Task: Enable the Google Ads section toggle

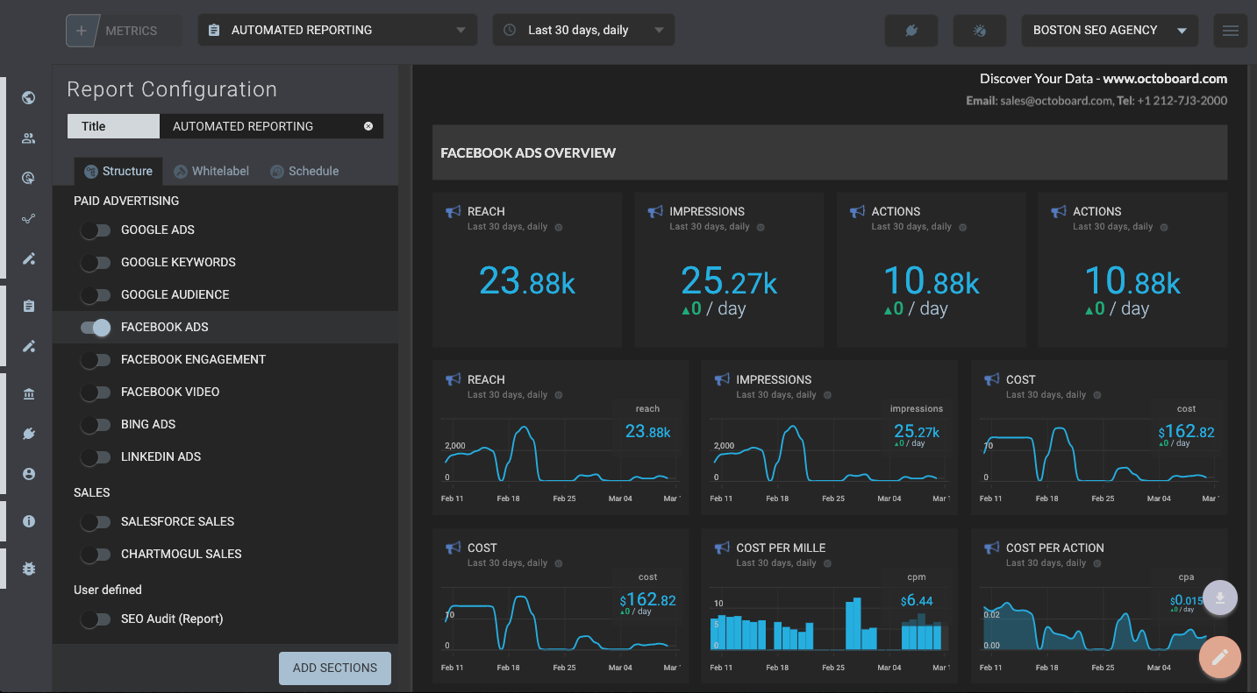Action: (96, 230)
